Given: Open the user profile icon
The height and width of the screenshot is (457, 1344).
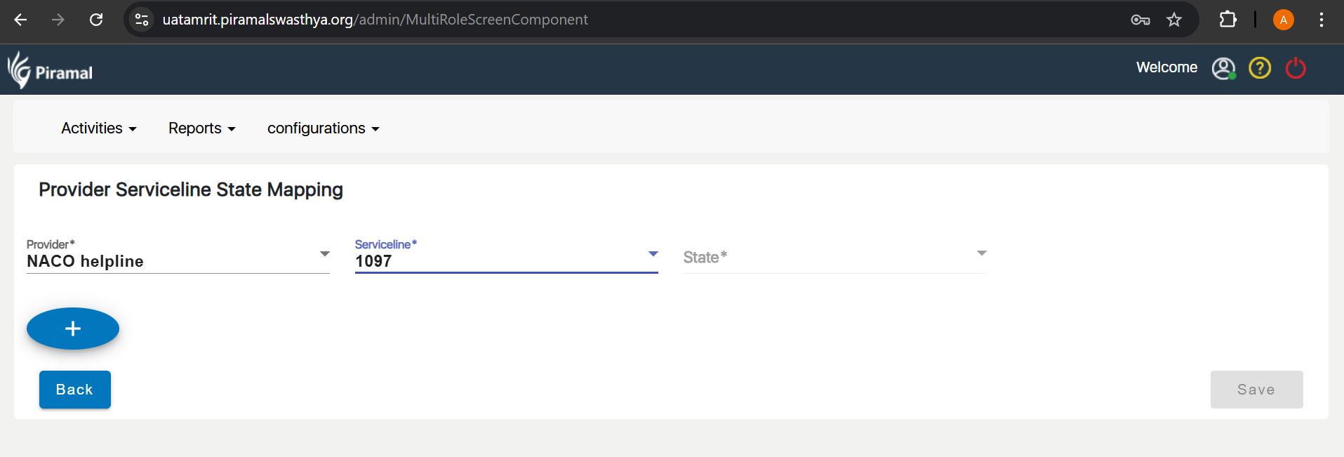Looking at the screenshot, I should [x=1223, y=68].
